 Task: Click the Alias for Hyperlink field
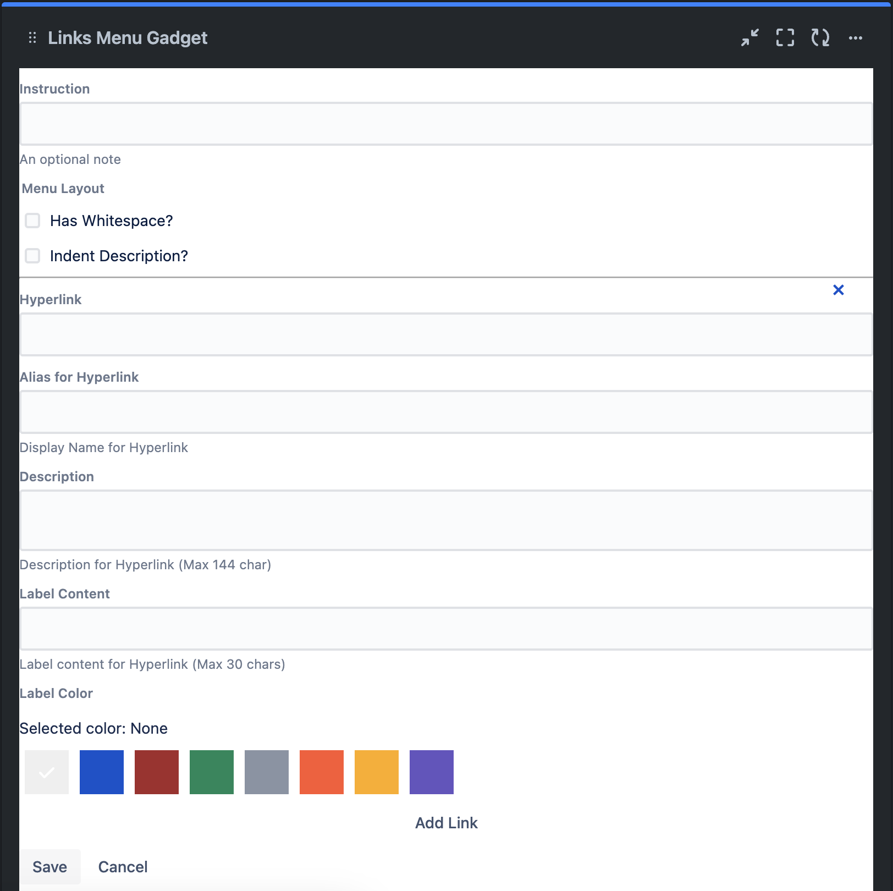coord(446,412)
